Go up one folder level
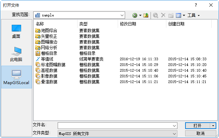 [146, 15]
